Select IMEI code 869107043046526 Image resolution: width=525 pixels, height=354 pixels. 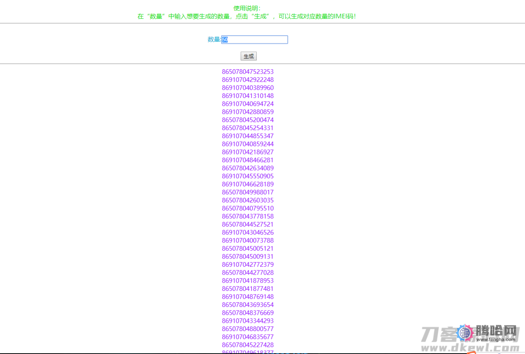tap(248, 232)
